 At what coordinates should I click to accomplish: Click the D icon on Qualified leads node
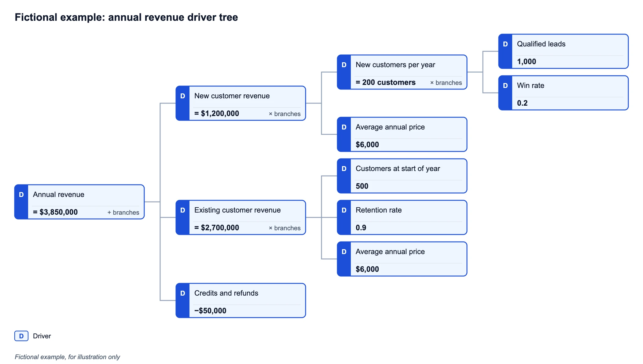point(505,44)
